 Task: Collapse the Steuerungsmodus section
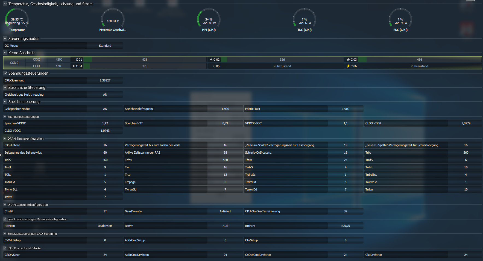click(5, 39)
